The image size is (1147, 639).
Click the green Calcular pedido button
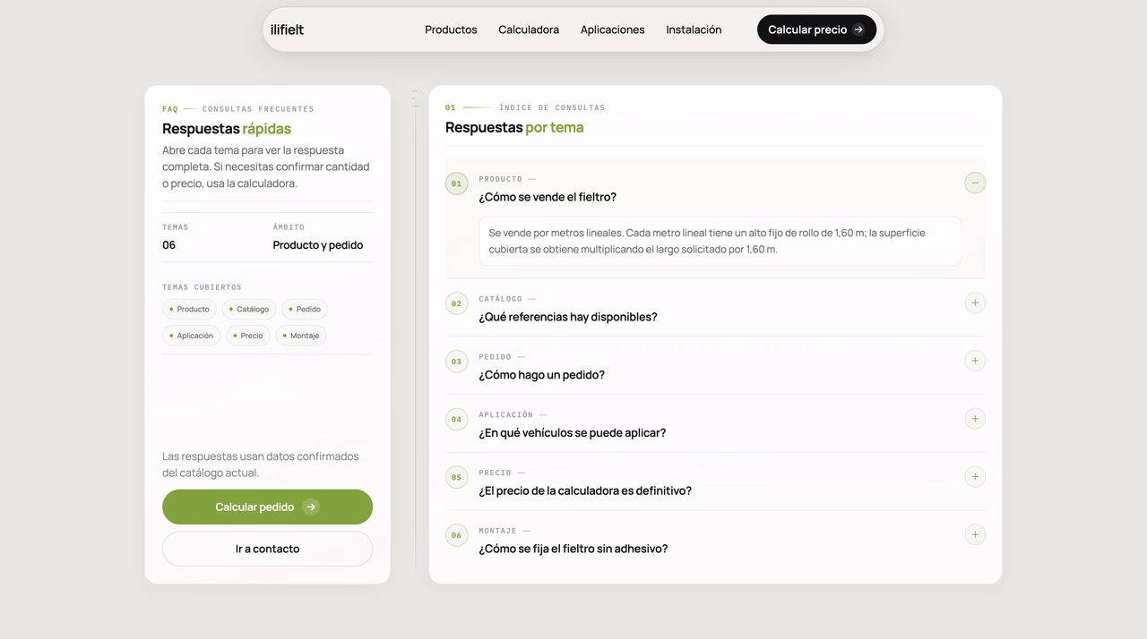[267, 507]
